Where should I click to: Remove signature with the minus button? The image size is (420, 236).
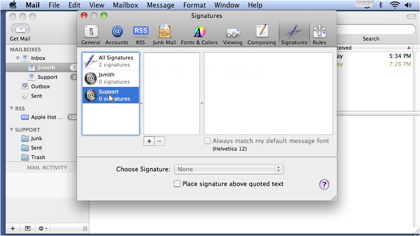(x=159, y=141)
